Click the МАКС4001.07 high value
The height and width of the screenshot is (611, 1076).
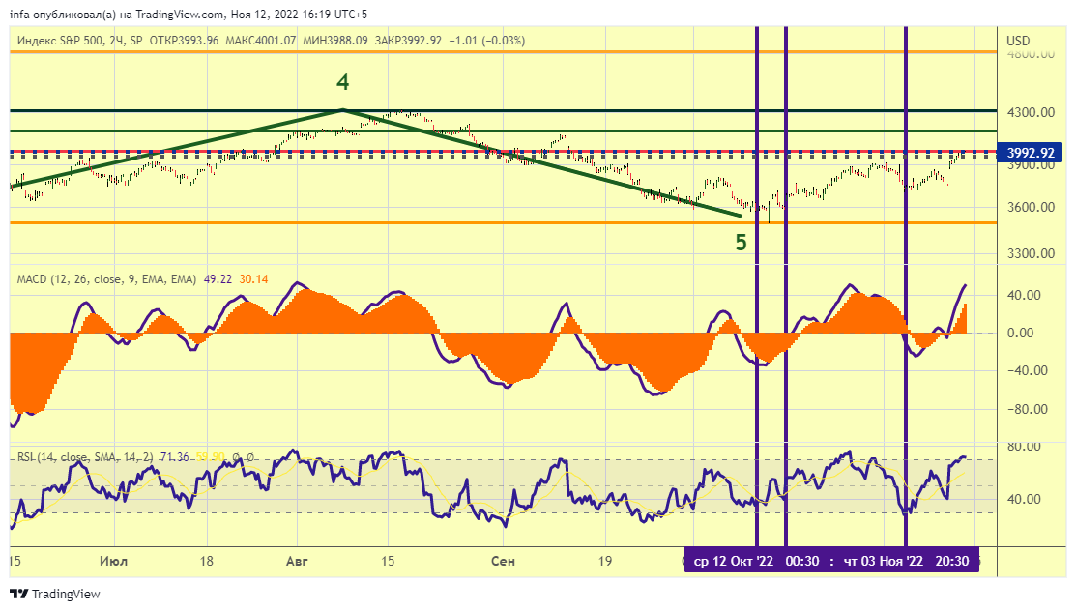click(x=261, y=41)
